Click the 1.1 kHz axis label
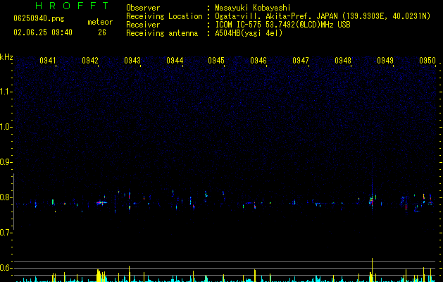443x282 pixels. [6, 92]
